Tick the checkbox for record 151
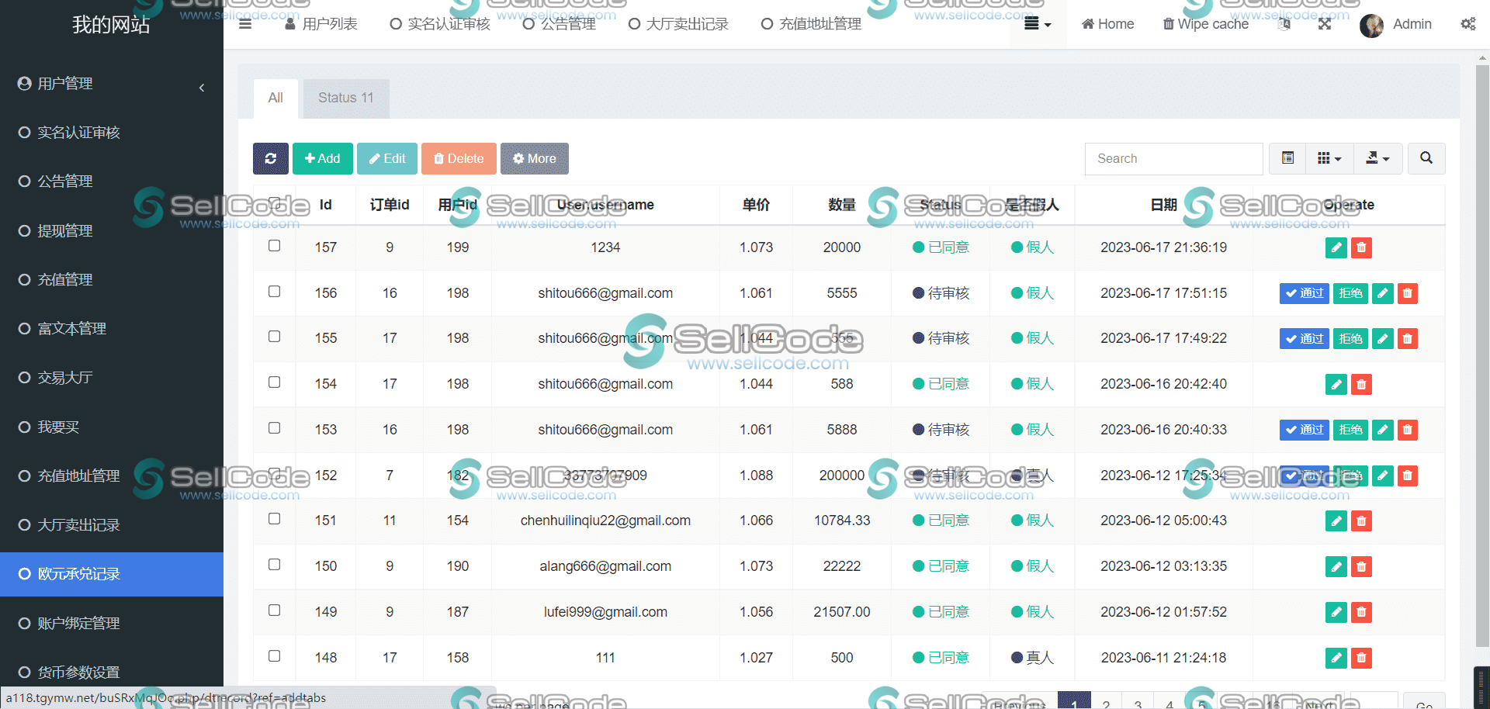 pyautogui.click(x=274, y=519)
